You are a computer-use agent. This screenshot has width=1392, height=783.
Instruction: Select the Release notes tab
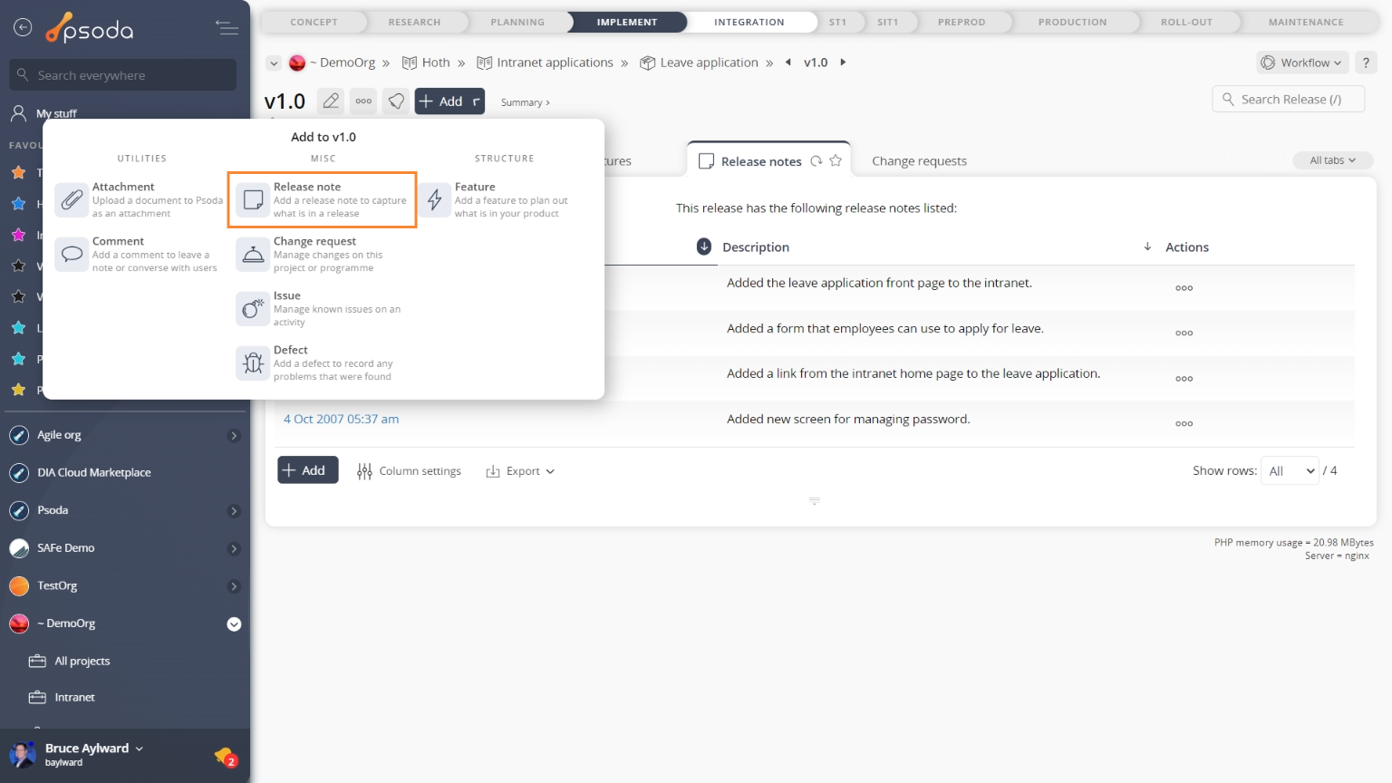[x=761, y=161]
